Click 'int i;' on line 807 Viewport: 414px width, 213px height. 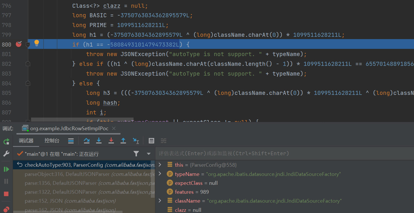point(96,112)
